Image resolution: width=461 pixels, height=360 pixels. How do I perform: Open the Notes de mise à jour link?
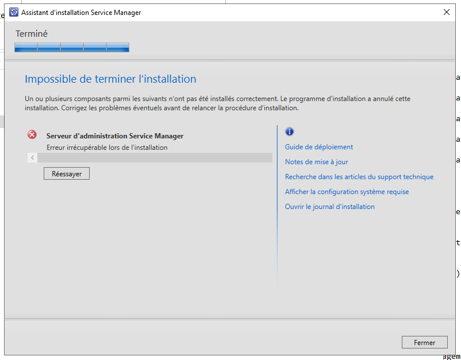tap(316, 162)
